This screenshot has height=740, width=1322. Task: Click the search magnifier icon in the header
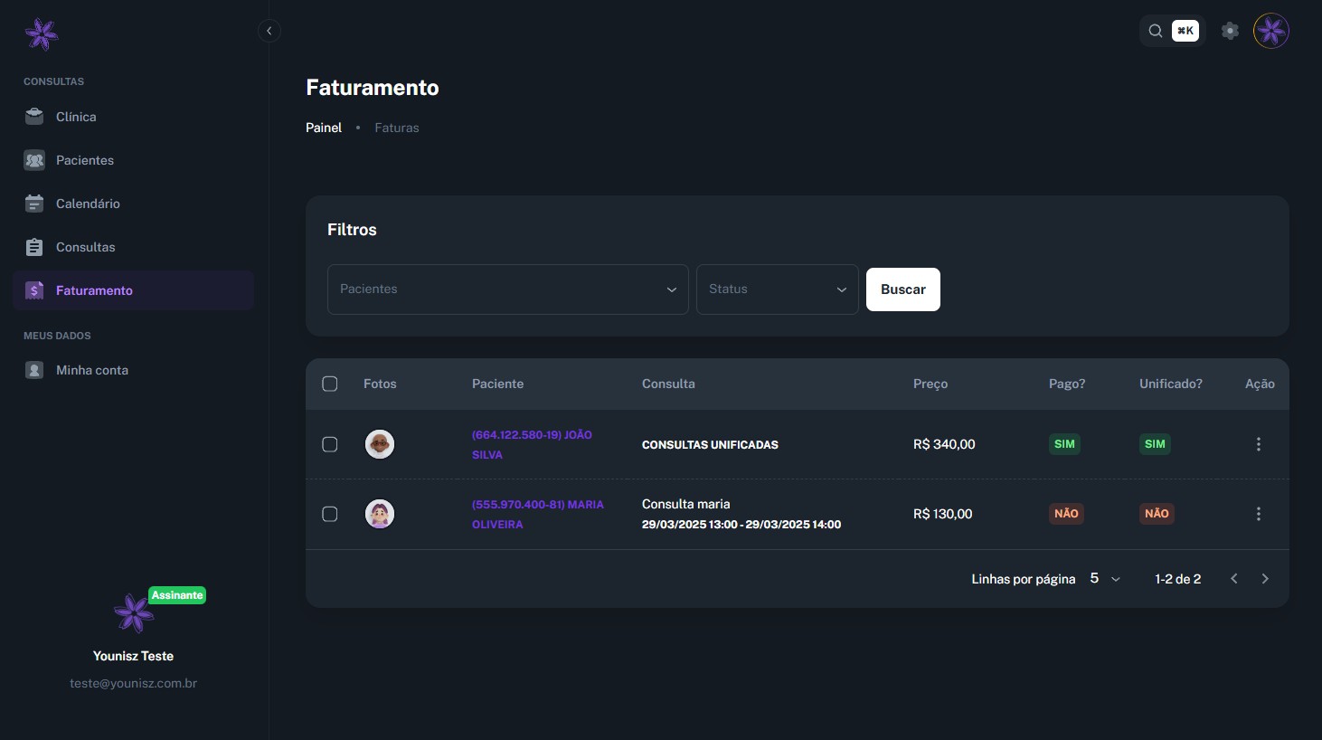[1155, 30]
